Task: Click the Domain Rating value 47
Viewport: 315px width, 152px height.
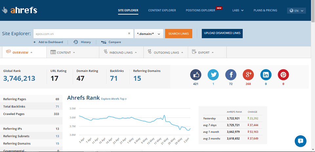Action: click(x=80, y=78)
